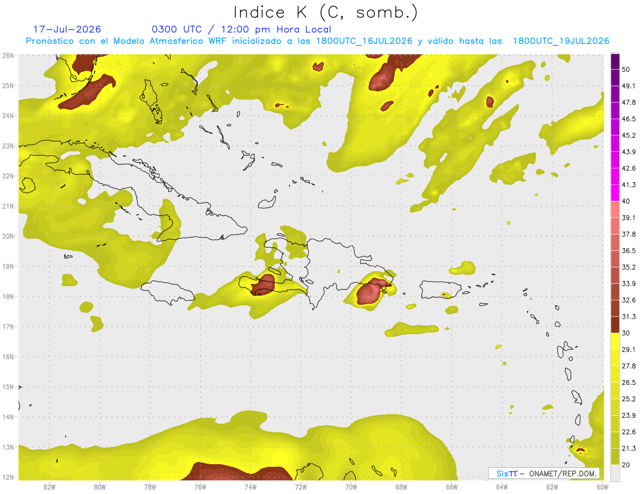640x494 pixels.
Task: Click the "72W" longitude label
Action: (x=301, y=487)
